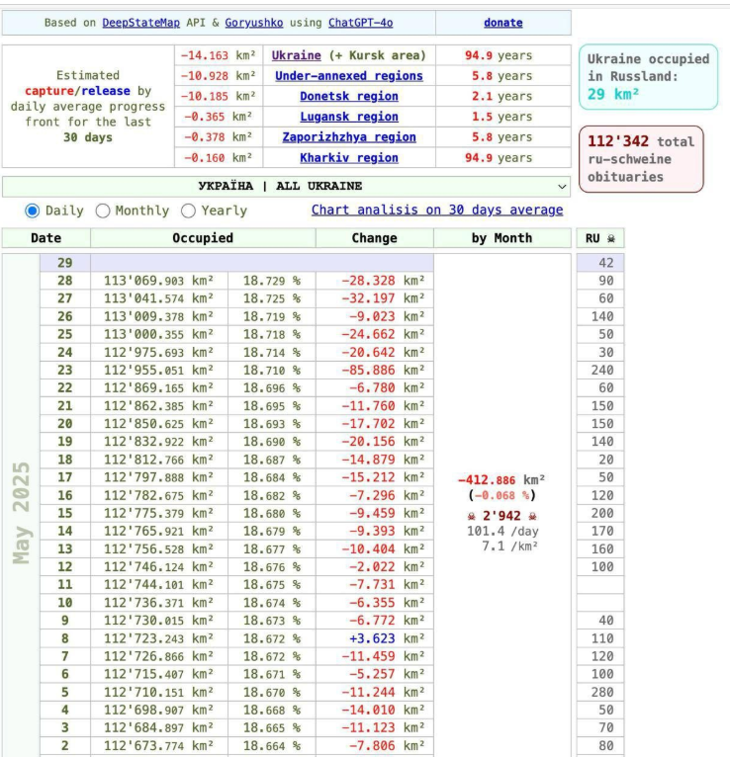Click the donate link
The width and height of the screenshot is (730, 757).
pyautogui.click(x=503, y=23)
